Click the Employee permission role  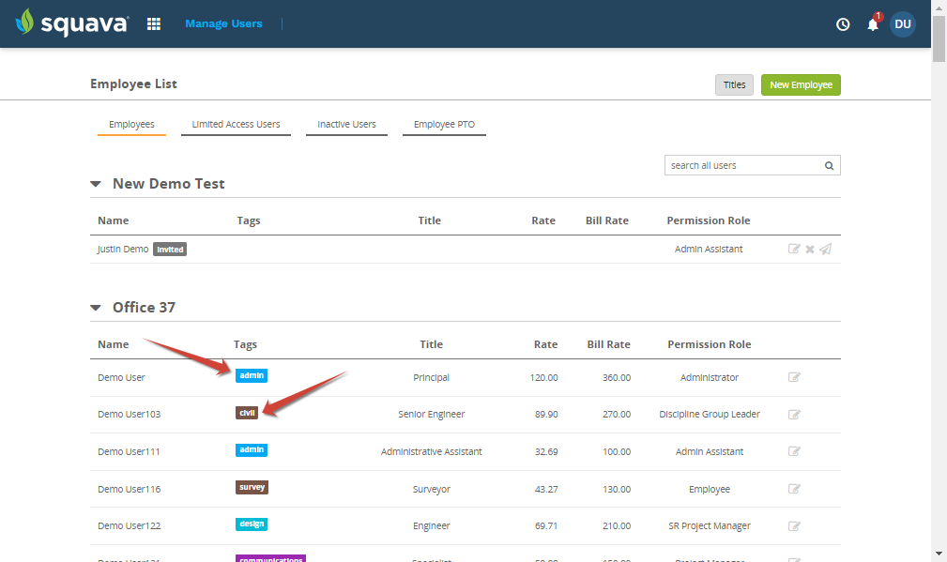[x=709, y=489]
